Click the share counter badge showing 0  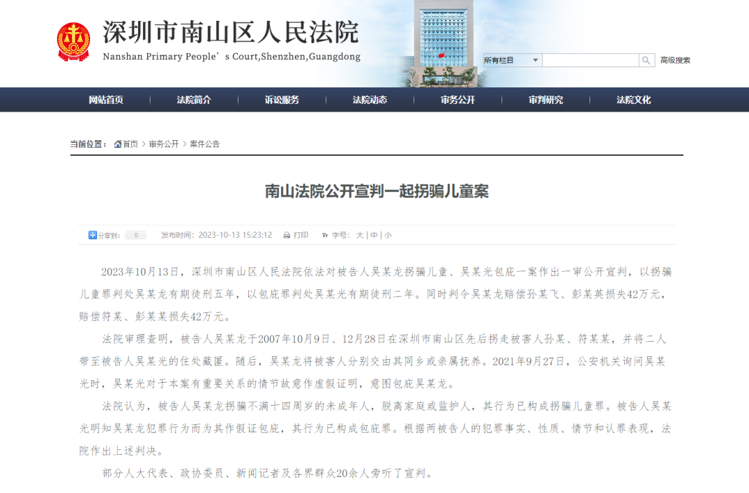point(135,235)
